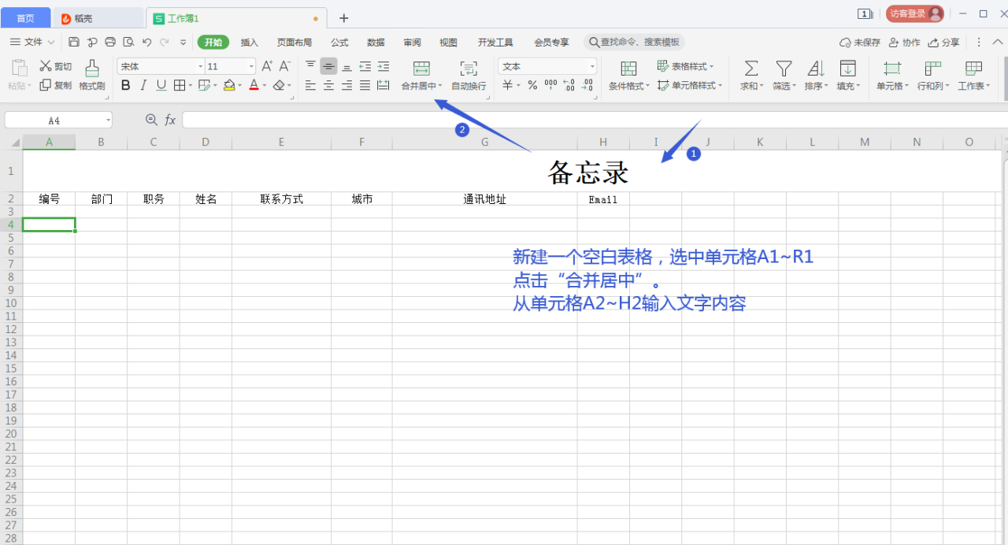Decrease font size with A- icon
This screenshot has height=545, width=1008.
pyautogui.click(x=285, y=66)
